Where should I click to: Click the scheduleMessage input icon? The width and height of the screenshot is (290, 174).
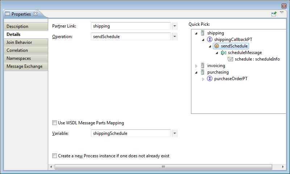223,53
